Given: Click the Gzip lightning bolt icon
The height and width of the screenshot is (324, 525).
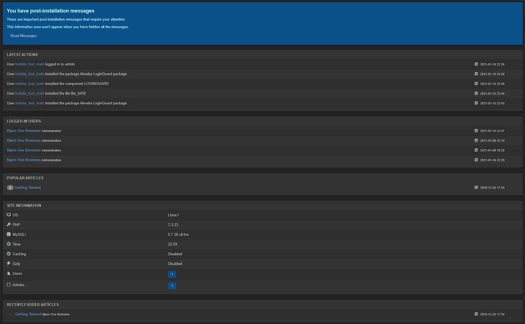Looking at the screenshot, I should (9, 263).
